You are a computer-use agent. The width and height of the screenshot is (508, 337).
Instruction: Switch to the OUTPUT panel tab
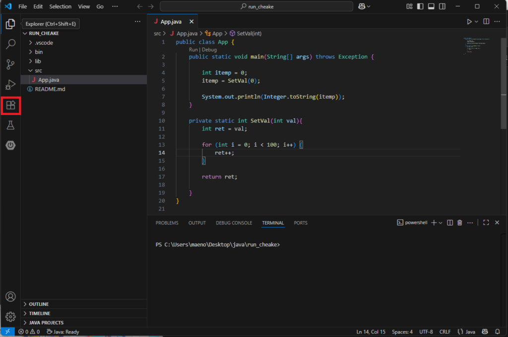click(x=197, y=223)
